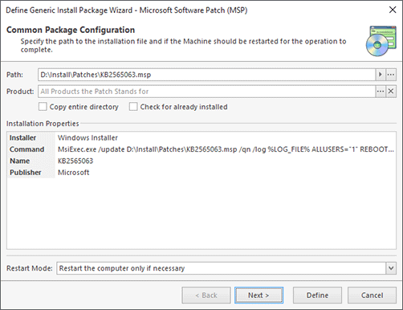This screenshot has width=403, height=310.
Task: Click the Define button
Action: pos(317,296)
